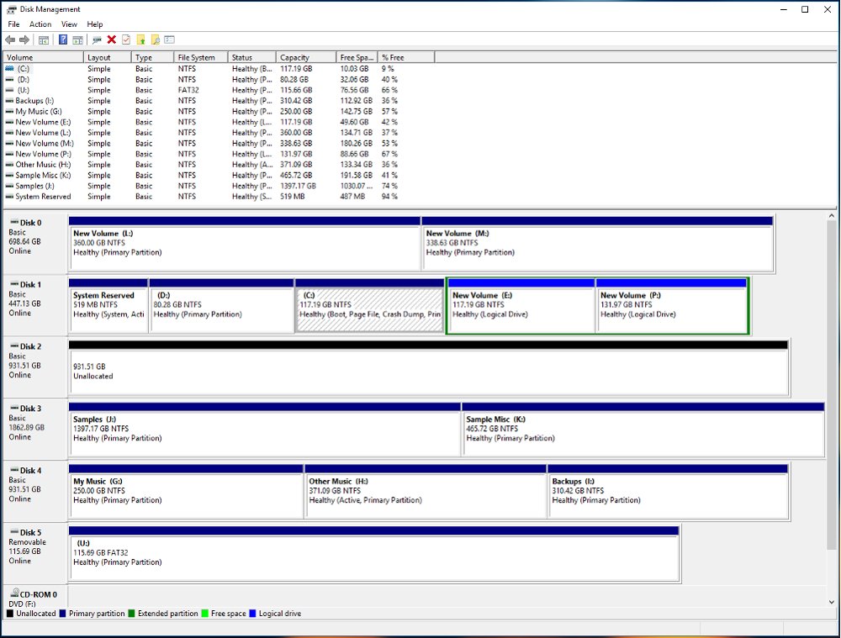Select the Primary partition legend swatch
This screenshot has width=841, height=638.
pos(63,614)
